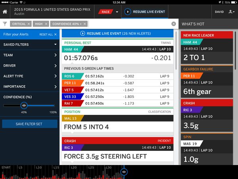The height and width of the screenshot is (179, 238).
Task: Select RIC 3 tag in the center crash alert
Action: (x=73, y=148)
